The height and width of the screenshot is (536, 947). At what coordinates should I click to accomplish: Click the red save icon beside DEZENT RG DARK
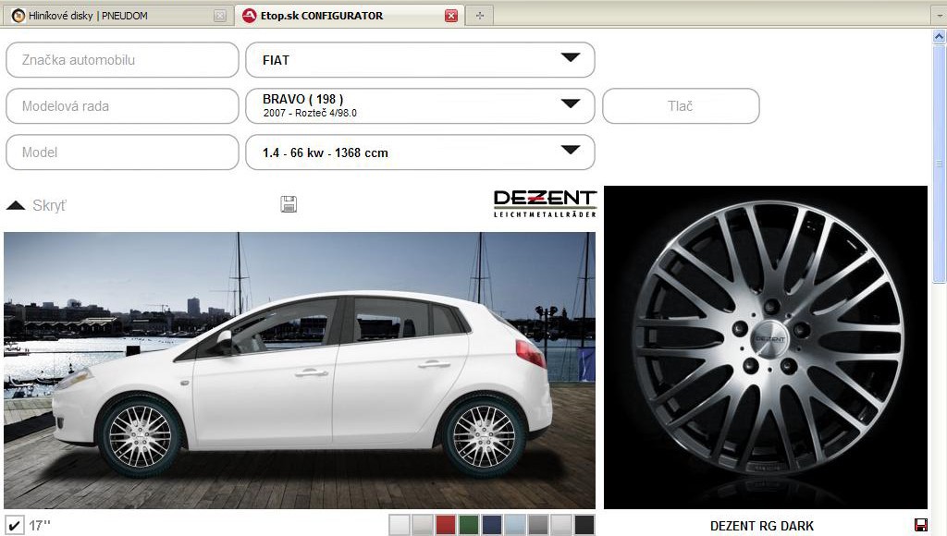click(920, 525)
